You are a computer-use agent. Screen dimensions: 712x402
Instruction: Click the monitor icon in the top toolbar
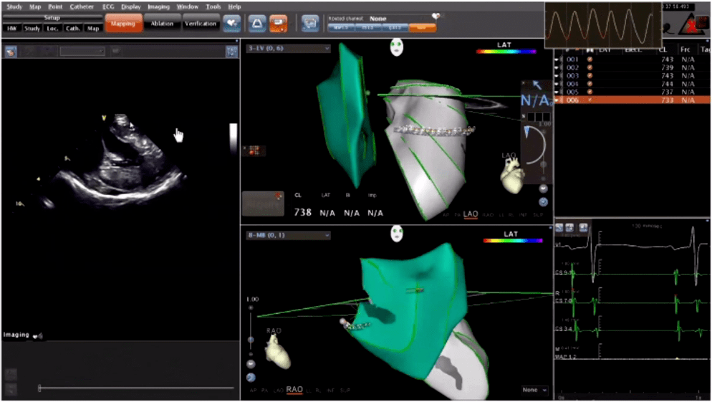pyautogui.click(x=309, y=24)
